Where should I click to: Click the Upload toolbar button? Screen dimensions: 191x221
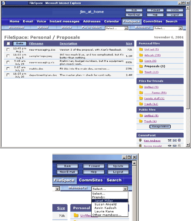[x=43, y=27]
